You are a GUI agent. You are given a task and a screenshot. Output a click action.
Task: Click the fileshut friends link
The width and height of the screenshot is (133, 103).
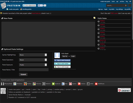coord(20,95)
